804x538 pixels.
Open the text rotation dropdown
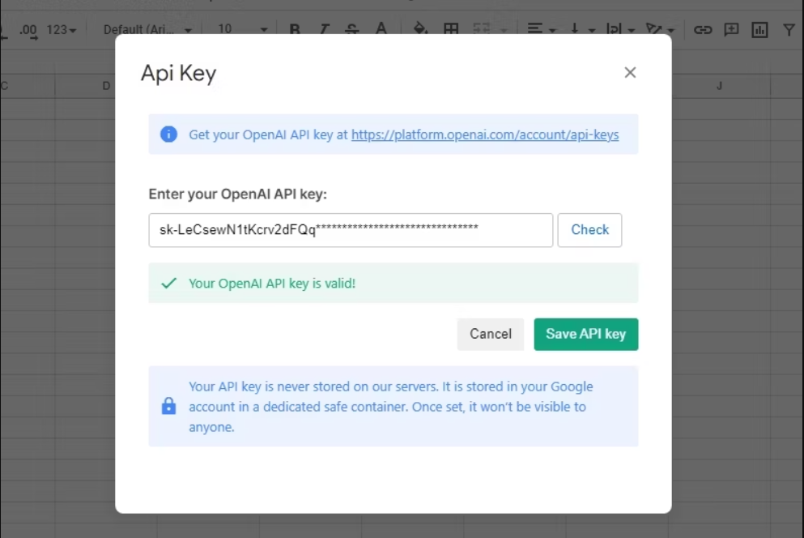click(660, 30)
